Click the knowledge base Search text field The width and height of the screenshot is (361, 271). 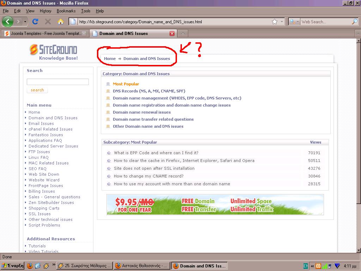(57, 82)
